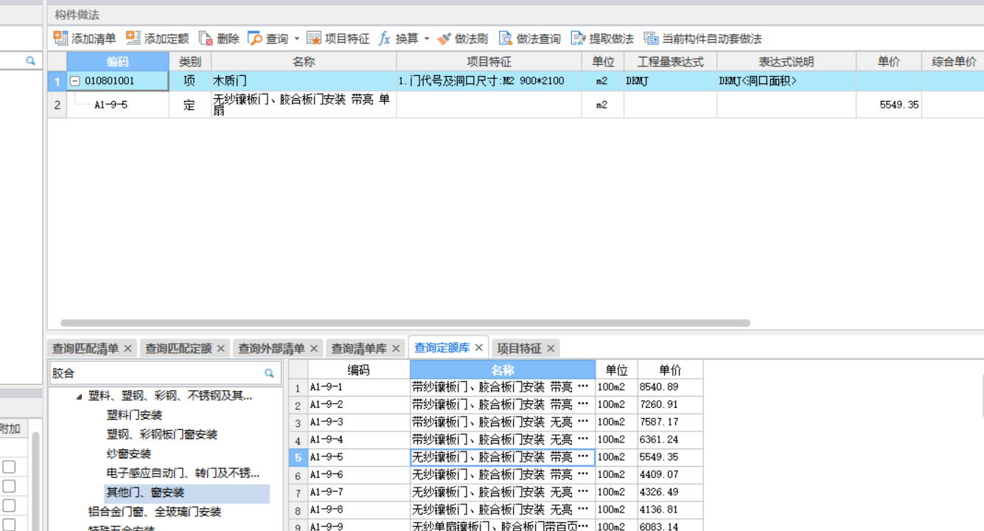
Task: Close the 查询定额库 tab
Action: tap(478, 347)
